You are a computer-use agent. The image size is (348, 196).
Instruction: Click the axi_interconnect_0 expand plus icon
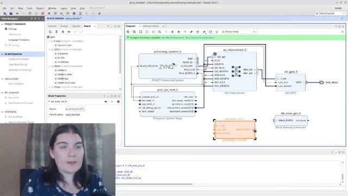pos(215,54)
